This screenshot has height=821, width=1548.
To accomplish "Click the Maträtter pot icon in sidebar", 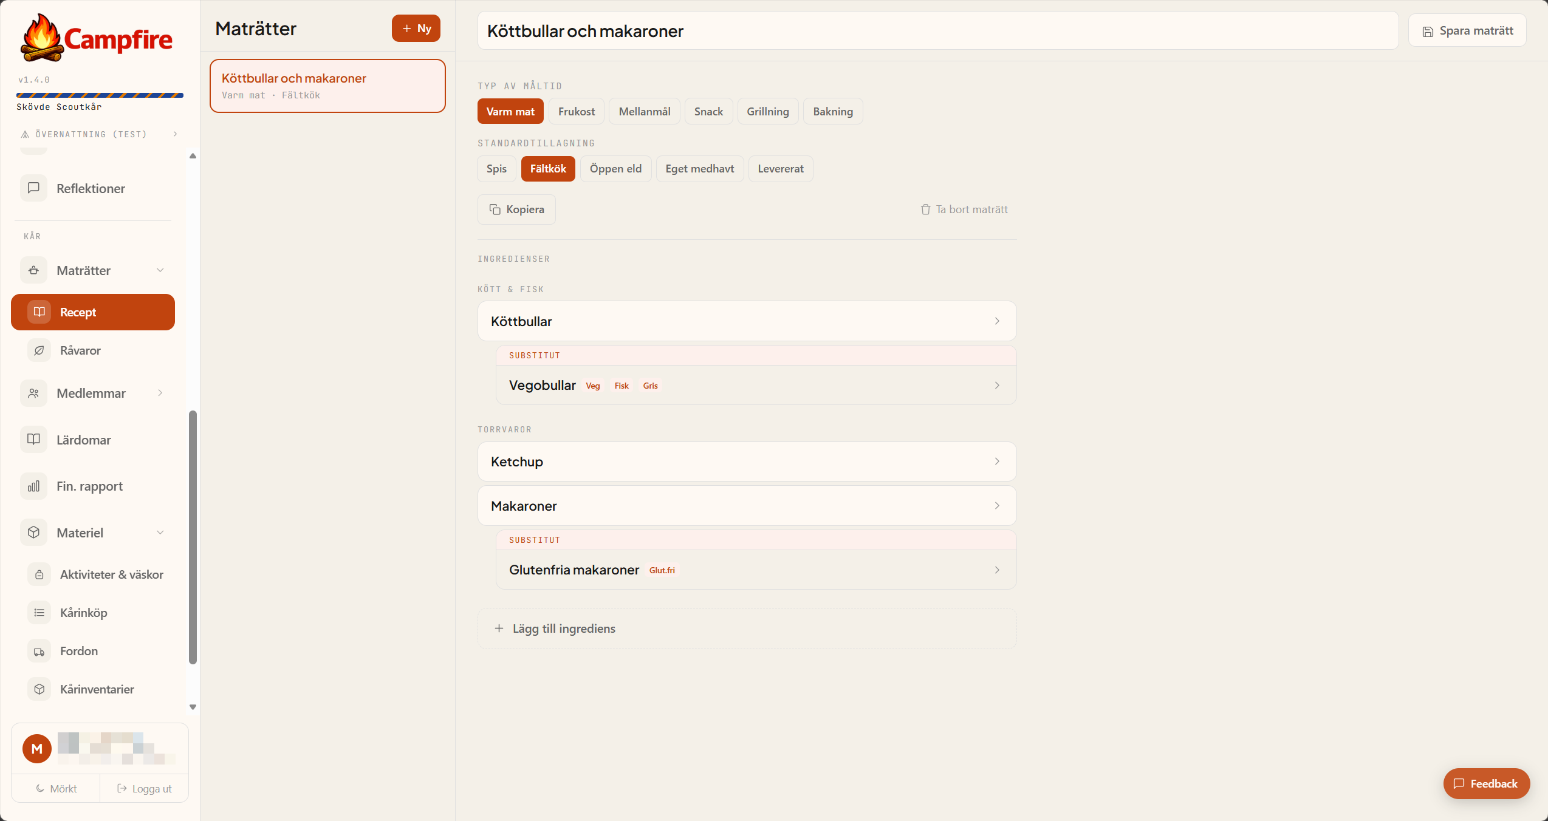I will [33, 270].
